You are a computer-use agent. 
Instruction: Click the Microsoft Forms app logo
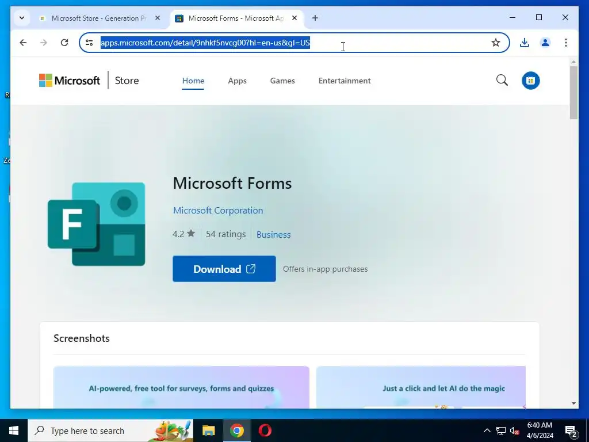click(96, 224)
